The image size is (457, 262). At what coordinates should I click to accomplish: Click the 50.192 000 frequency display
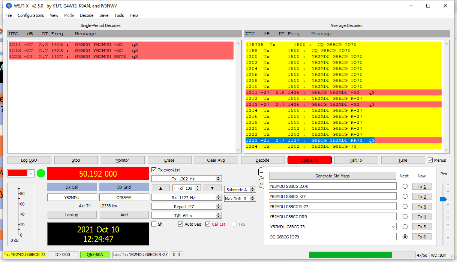98,174
